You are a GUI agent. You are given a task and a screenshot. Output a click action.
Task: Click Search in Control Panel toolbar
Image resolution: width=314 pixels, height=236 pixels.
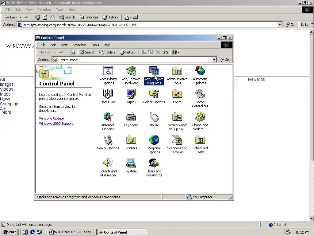pyautogui.click(x=87, y=52)
